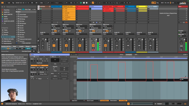Click the Drums category icon
Screen dimensions: 189x106
tap(3, 35)
